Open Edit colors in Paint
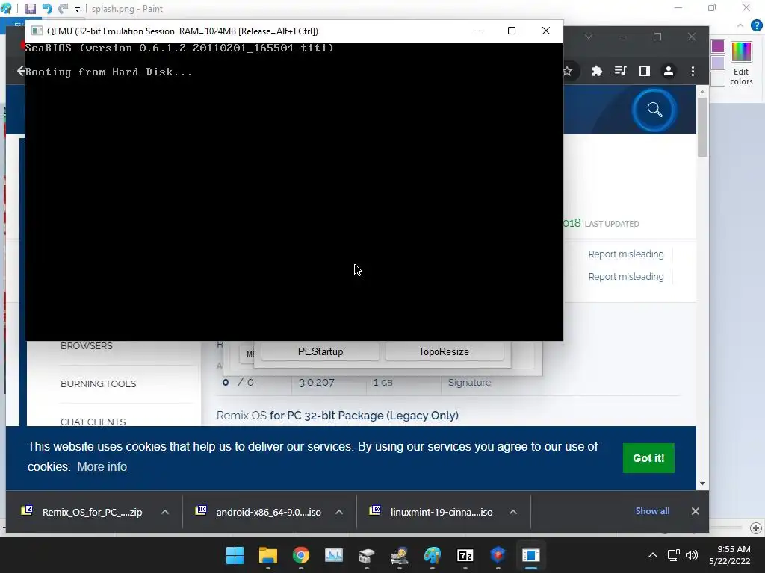This screenshot has height=573, width=765. tap(741, 63)
